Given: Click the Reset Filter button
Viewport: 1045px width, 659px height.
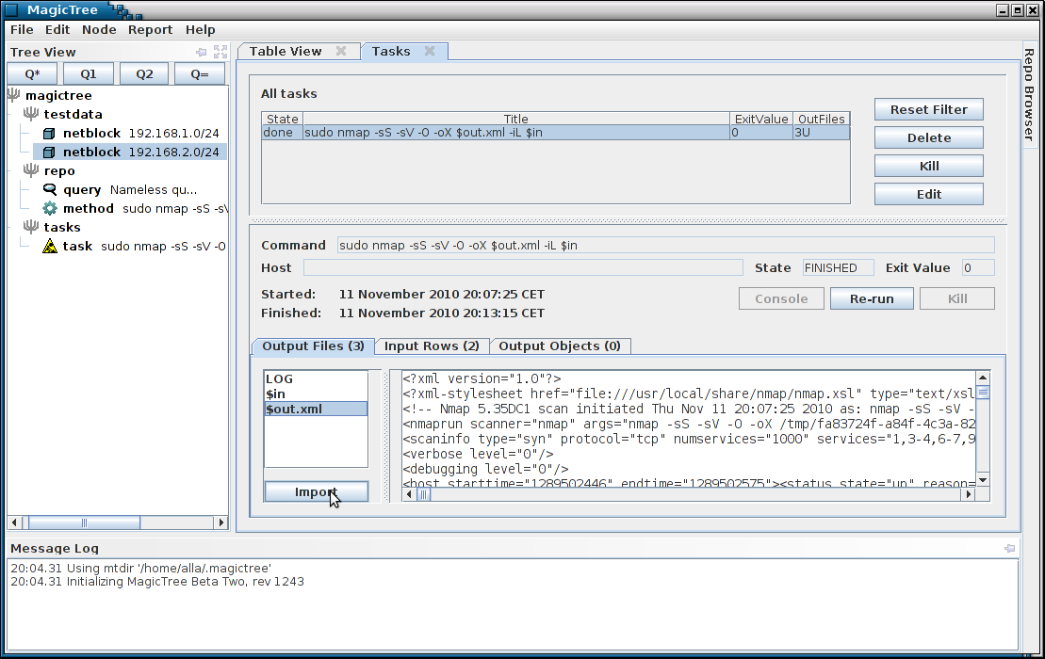Looking at the screenshot, I should pyautogui.click(x=928, y=110).
